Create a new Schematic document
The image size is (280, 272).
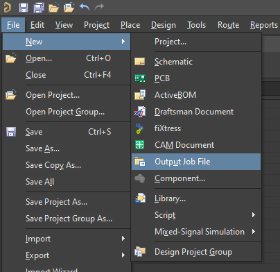[196, 62]
